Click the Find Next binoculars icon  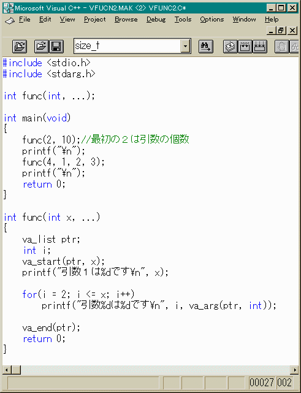click(206, 47)
